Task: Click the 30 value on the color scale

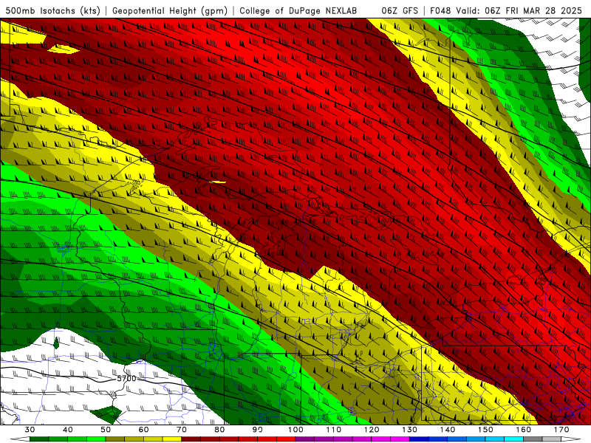Action: tap(30, 430)
